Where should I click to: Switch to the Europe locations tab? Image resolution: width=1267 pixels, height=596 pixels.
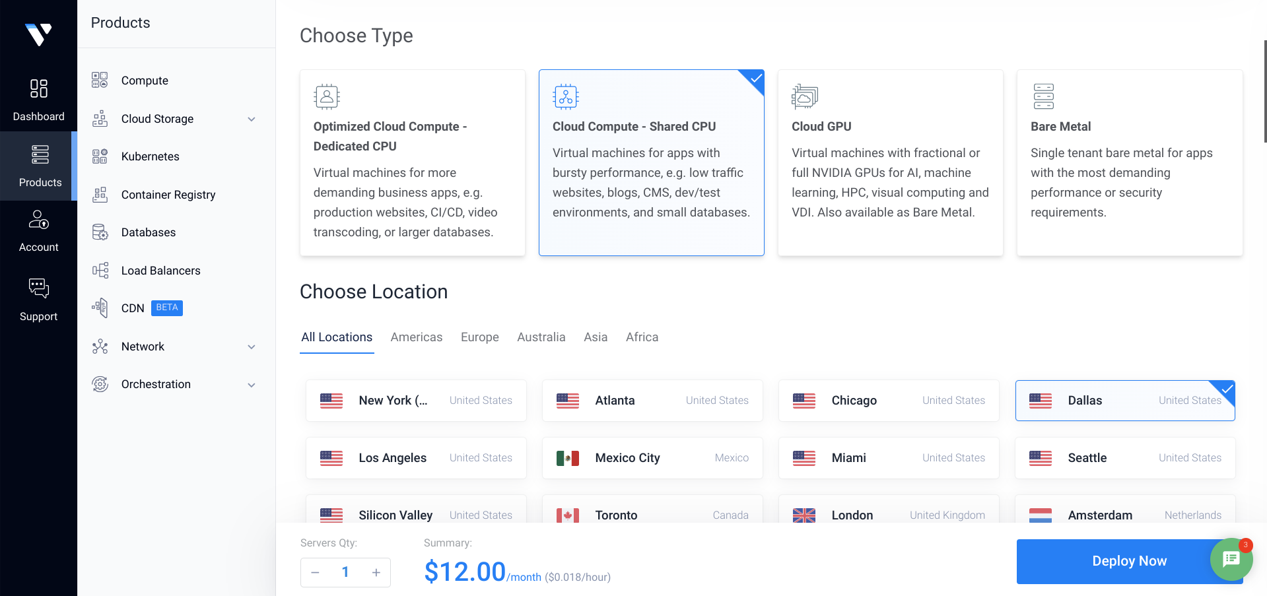click(x=480, y=337)
